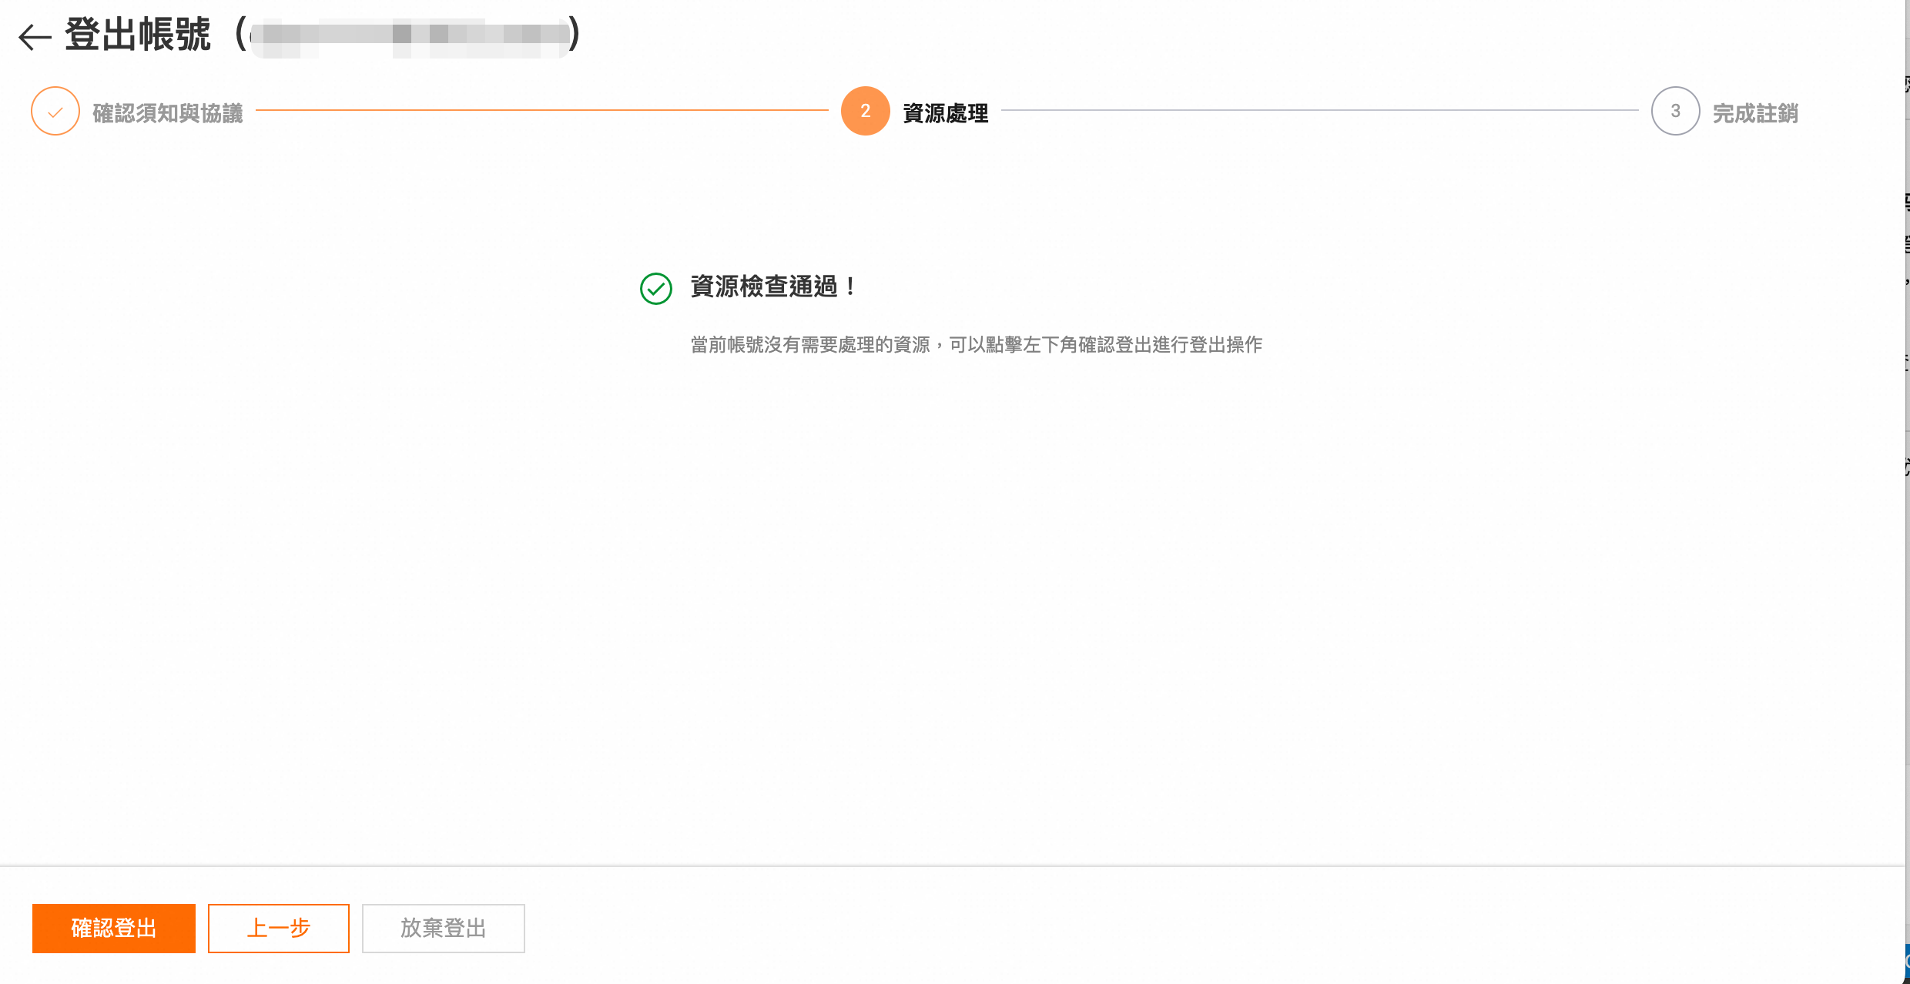
Task: Select the 完成註銷 step label
Action: point(1756,113)
